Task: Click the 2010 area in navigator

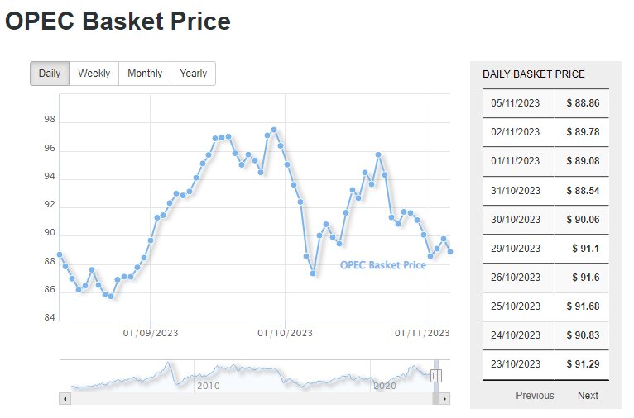Action: point(208,386)
